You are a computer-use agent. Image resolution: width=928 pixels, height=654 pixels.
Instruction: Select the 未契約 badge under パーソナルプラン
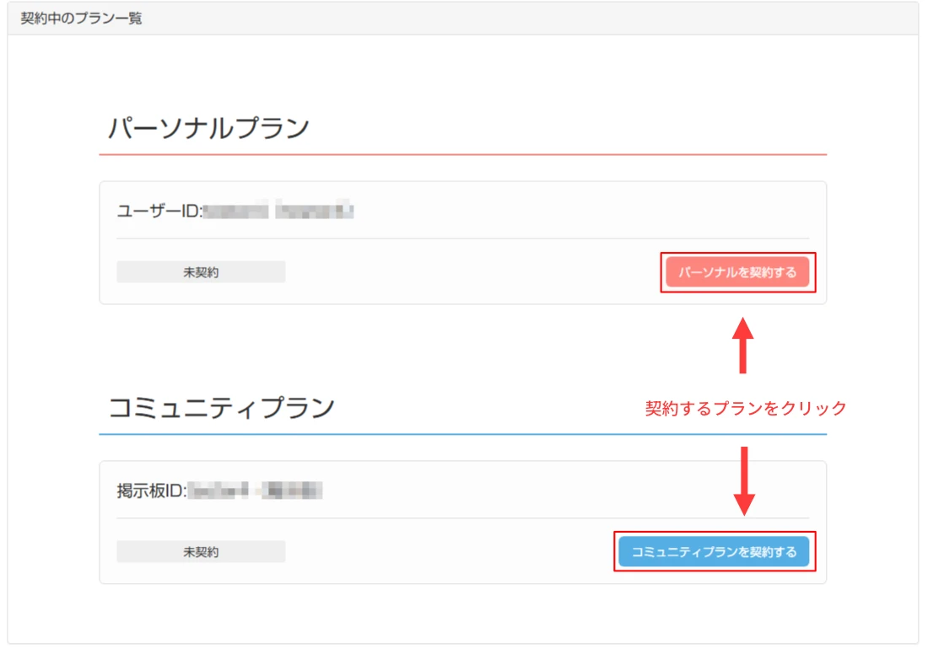point(201,272)
